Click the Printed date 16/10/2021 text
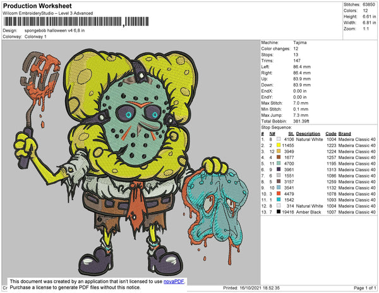The height and width of the screenshot is (293, 379). (251, 288)
